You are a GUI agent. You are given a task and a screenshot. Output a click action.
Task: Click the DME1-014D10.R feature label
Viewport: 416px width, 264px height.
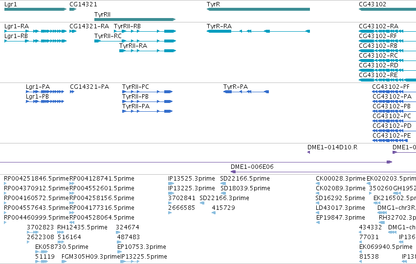tap(332, 147)
